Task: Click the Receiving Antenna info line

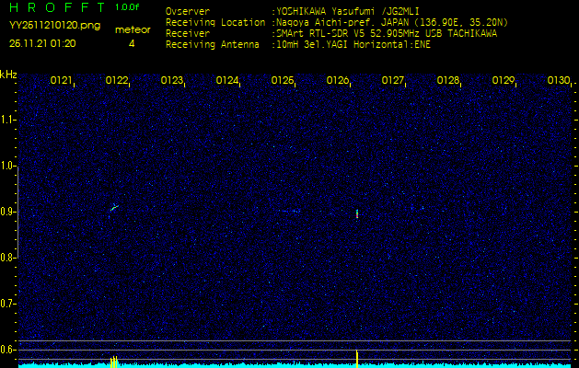Action: (x=298, y=45)
